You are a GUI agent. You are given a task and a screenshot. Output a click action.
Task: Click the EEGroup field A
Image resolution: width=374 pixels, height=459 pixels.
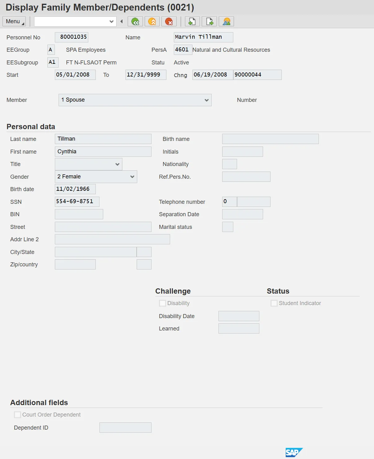pos(51,50)
